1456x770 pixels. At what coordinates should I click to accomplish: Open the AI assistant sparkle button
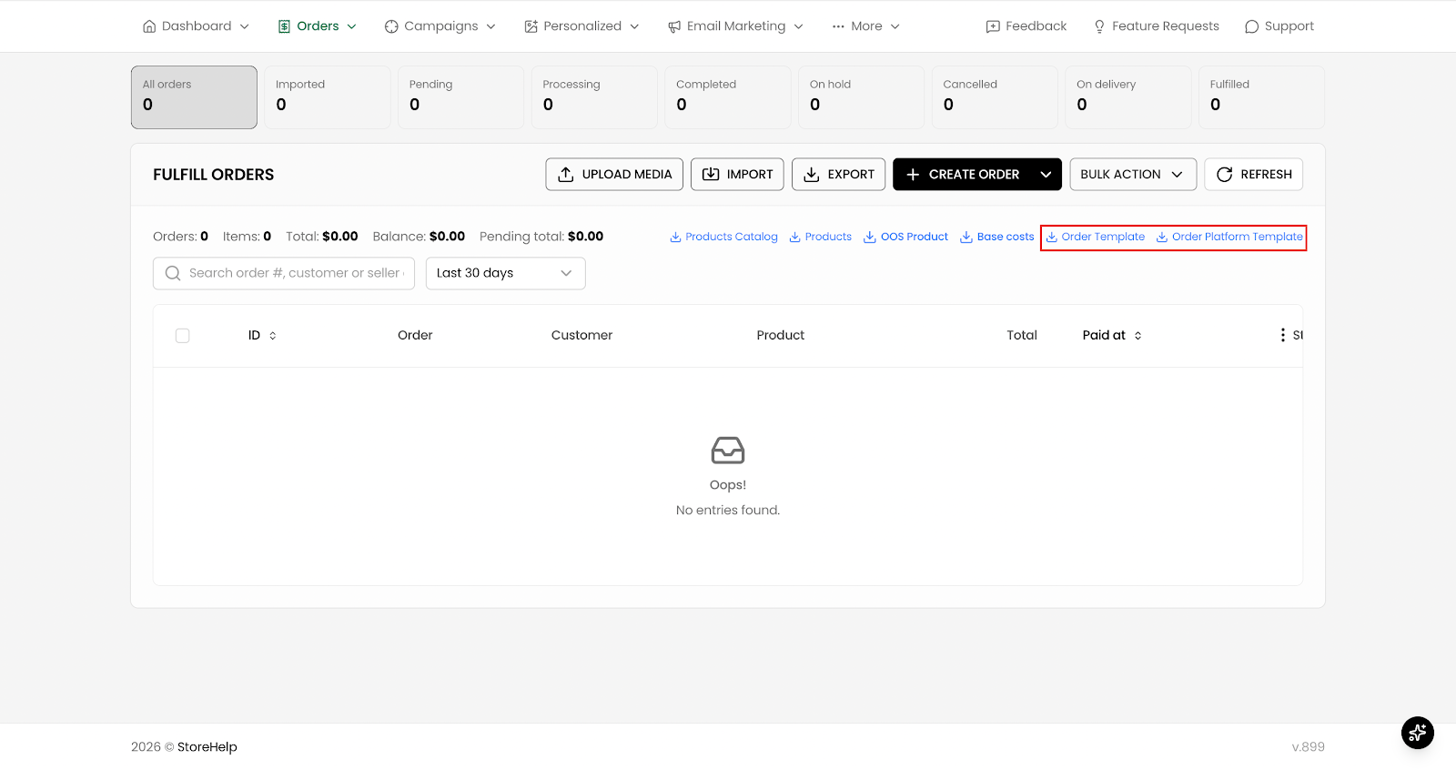[x=1418, y=733]
